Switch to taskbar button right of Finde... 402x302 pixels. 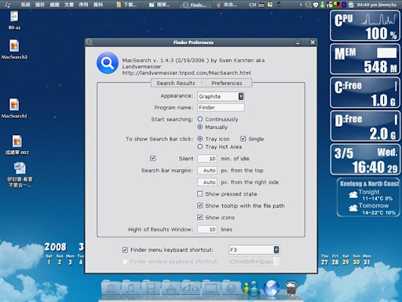pyautogui.click(x=227, y=5)
